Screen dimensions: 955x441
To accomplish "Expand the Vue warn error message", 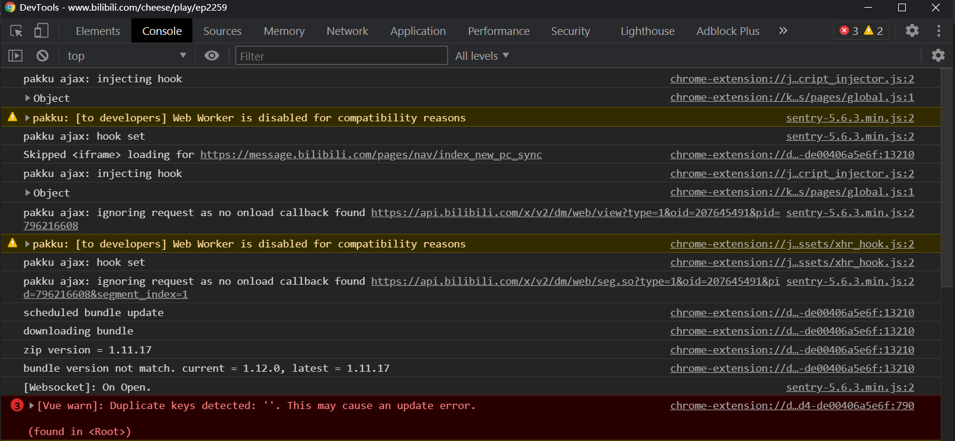I will point(31,405).
